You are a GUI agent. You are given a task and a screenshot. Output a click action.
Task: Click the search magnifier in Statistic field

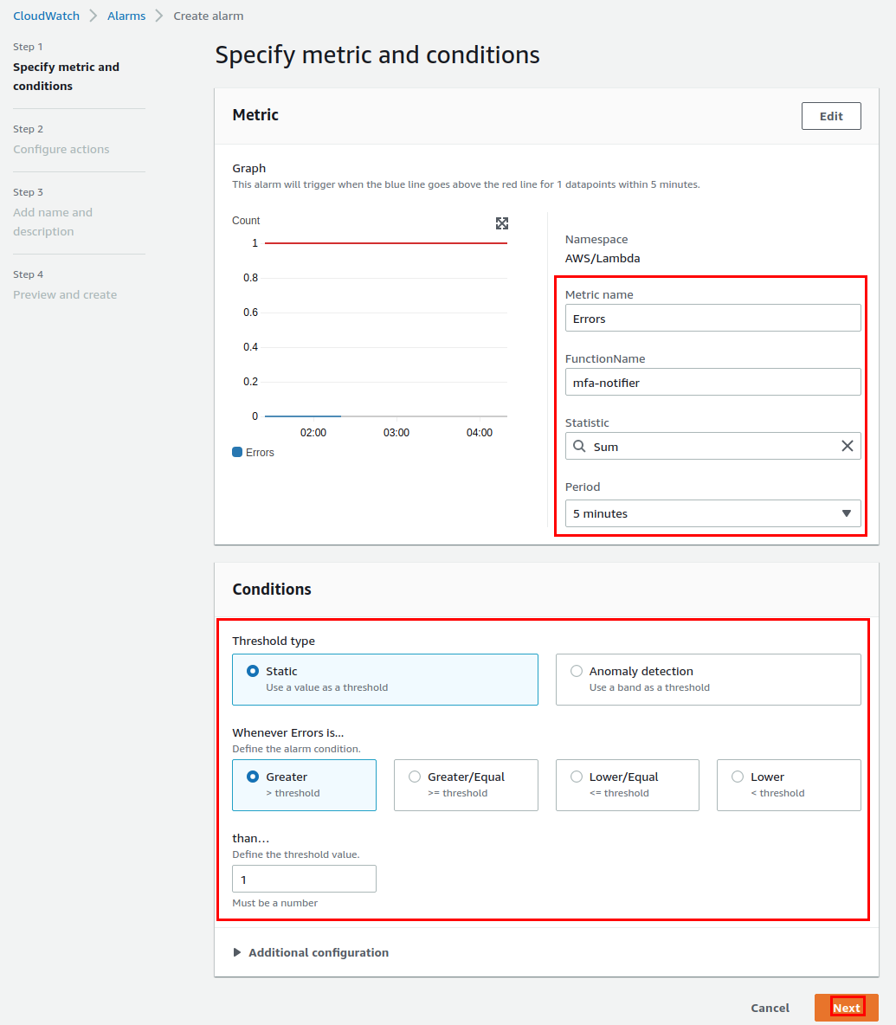579,447
